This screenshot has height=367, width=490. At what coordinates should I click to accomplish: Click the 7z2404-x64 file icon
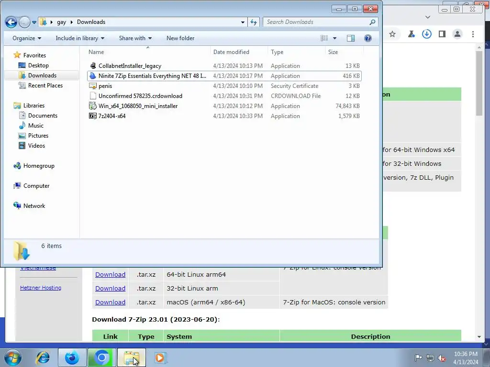coord(92,116)
